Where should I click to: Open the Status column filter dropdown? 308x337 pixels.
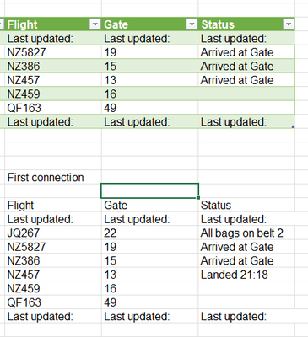289,24
